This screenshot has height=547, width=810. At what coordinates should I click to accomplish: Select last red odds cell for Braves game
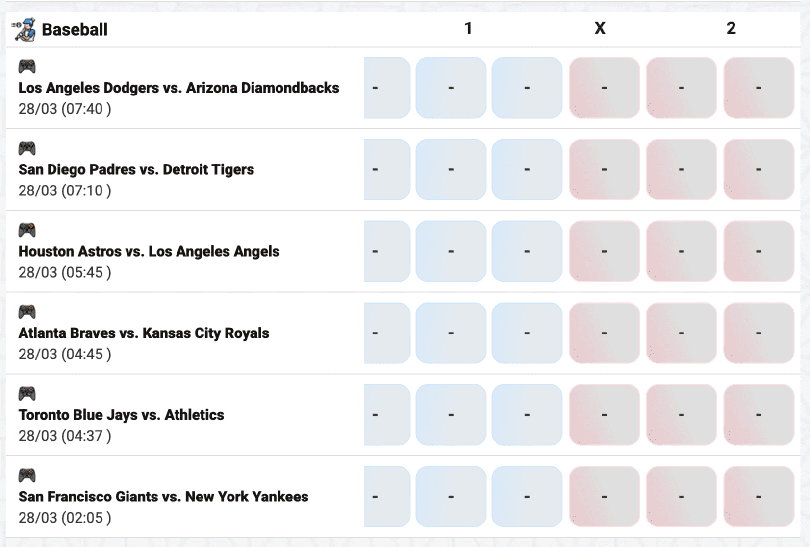tap(759, 333)
